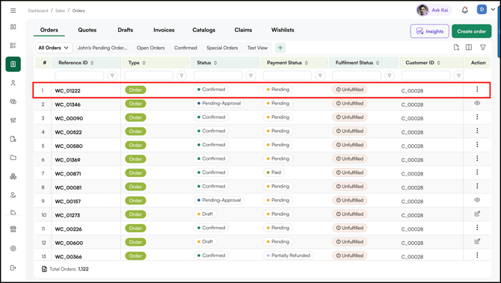
Task: Expand the user profile chevron
Action: click(493, 10)
